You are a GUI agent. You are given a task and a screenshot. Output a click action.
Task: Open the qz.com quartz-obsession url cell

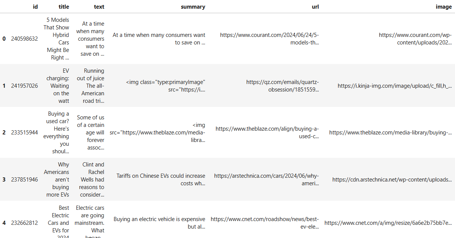click(x=282, y=86)
